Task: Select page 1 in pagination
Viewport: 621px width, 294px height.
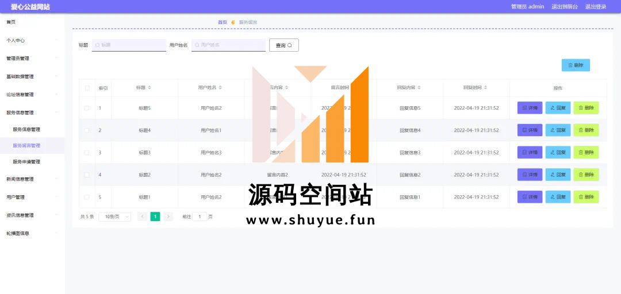Action: coord(155,216)
